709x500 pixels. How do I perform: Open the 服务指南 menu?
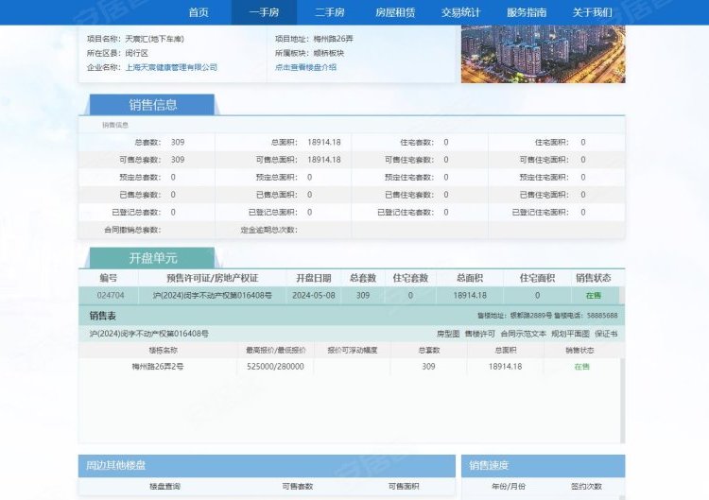(x=527, y=12)
